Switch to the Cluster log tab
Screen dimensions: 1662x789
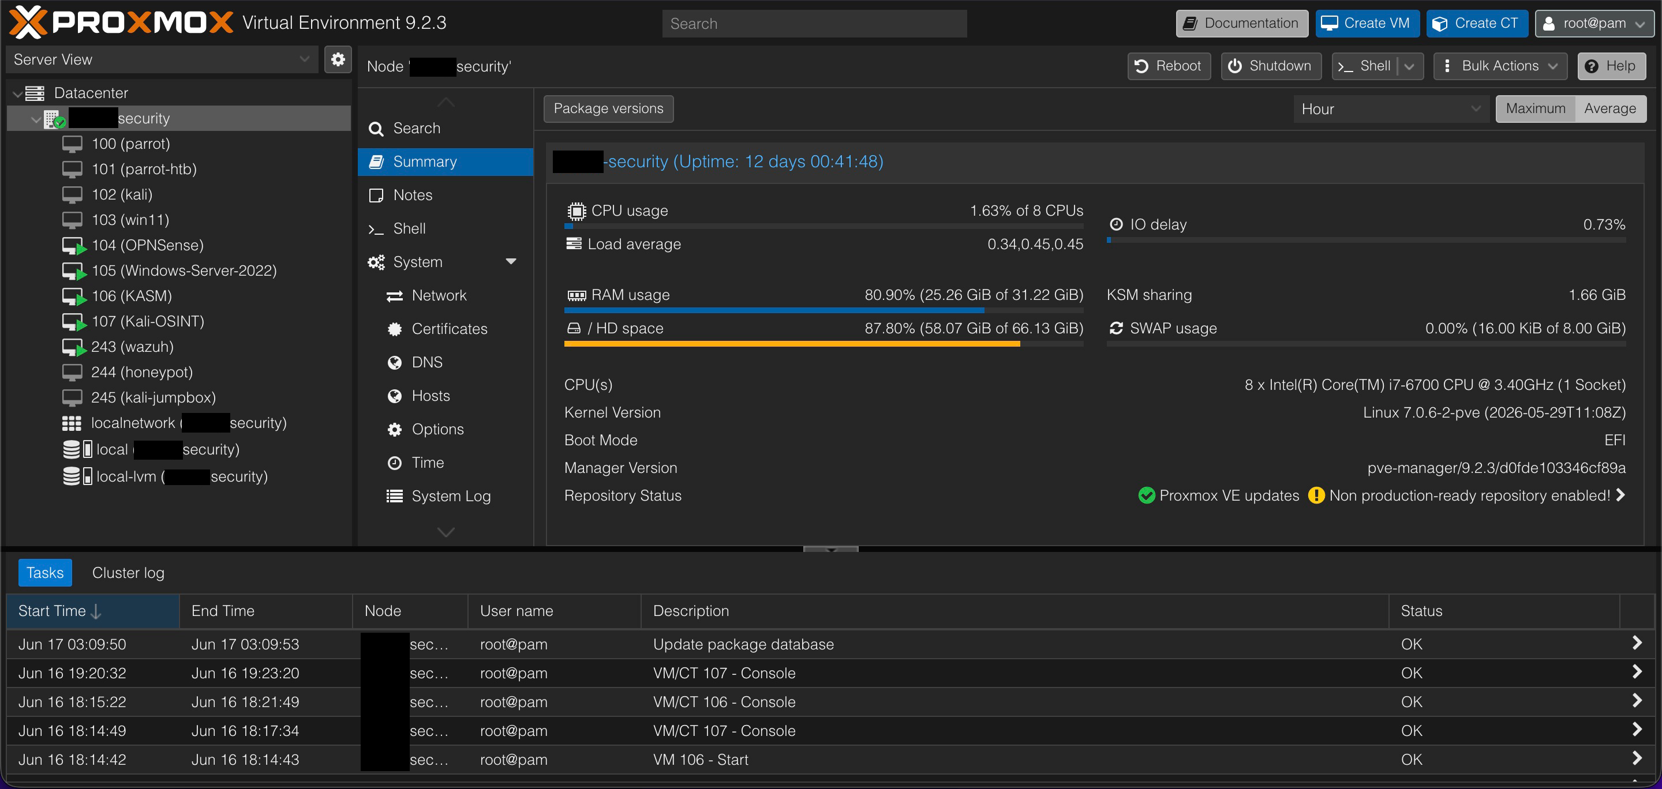pos(128,572)
